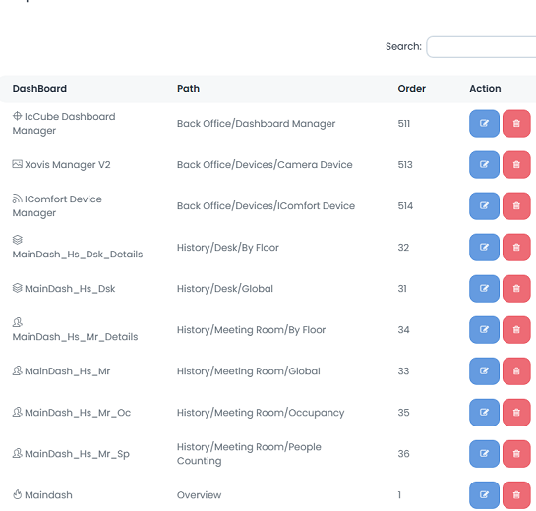Delete the History/Desk/Global row
Viewport: 536px width, 511px height.
point(516,289)
